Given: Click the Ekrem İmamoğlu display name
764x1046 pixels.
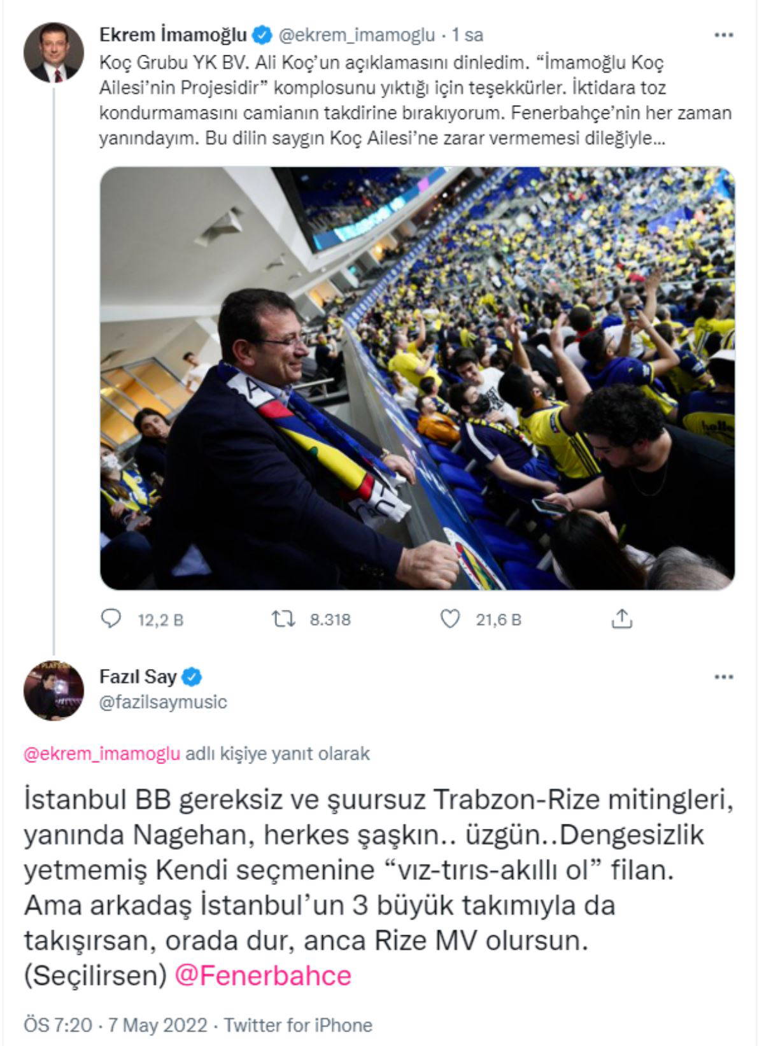Looking at the screenshot, I should [173, 35].
